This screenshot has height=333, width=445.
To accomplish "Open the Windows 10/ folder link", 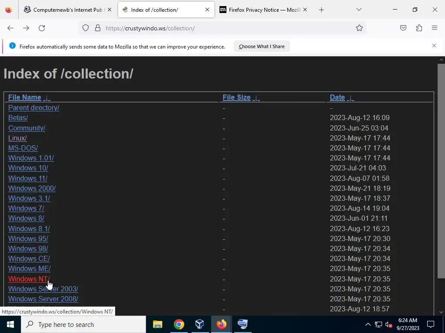I will [28, 168].
